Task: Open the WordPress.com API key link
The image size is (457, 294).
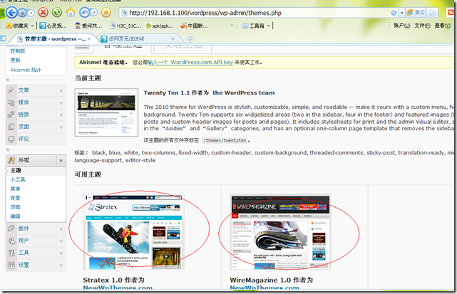Action: coord(190,63)
